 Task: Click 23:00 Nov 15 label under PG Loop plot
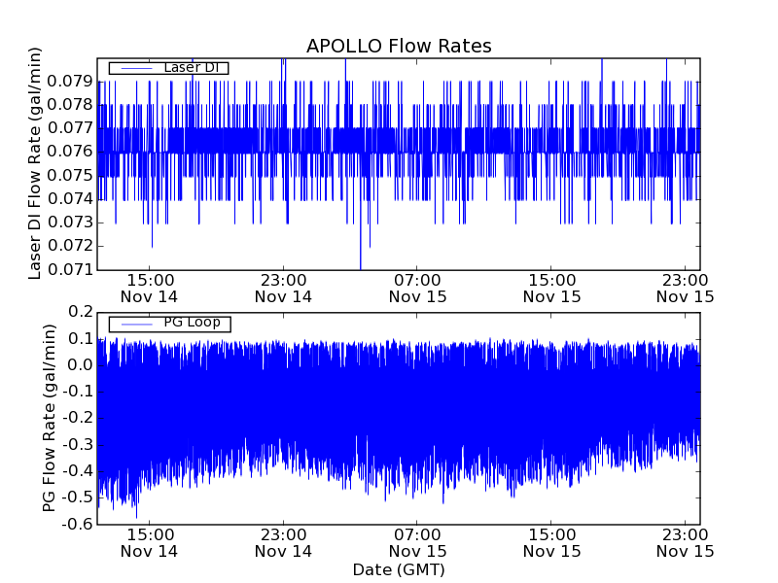click(686, 543)
